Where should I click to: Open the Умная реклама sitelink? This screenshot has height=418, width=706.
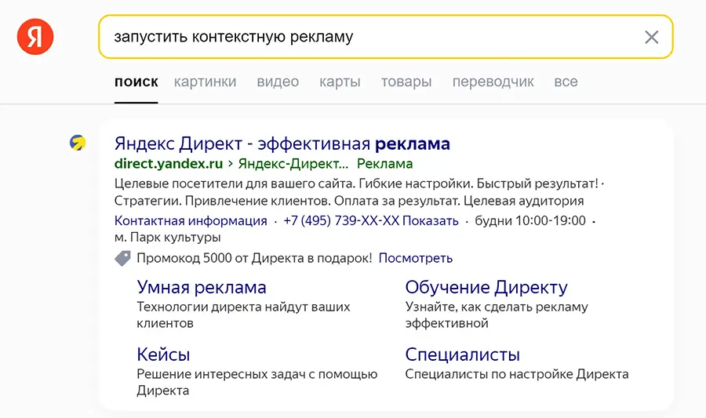pyautogui.click(x=202, y=287)
